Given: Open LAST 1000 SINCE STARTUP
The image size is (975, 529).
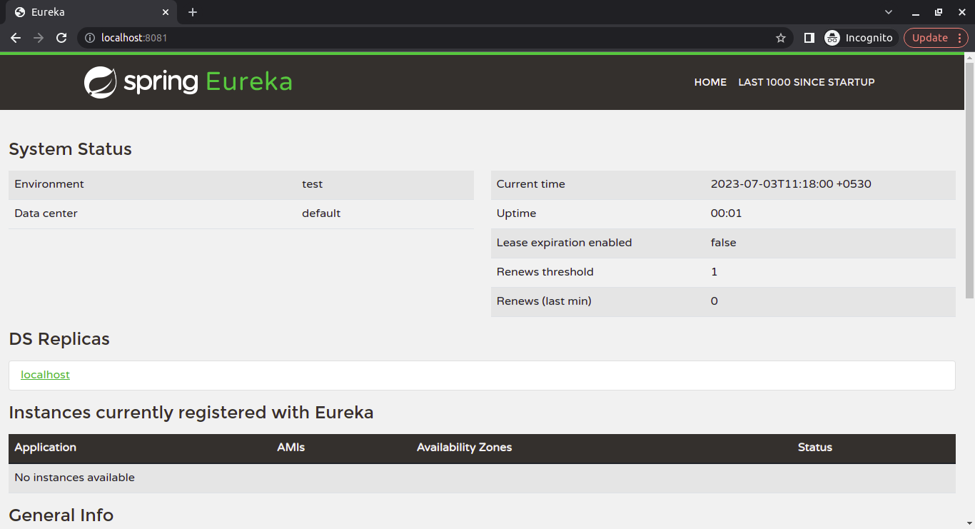Looking at the screenshot, I should [x=807, y=82].
